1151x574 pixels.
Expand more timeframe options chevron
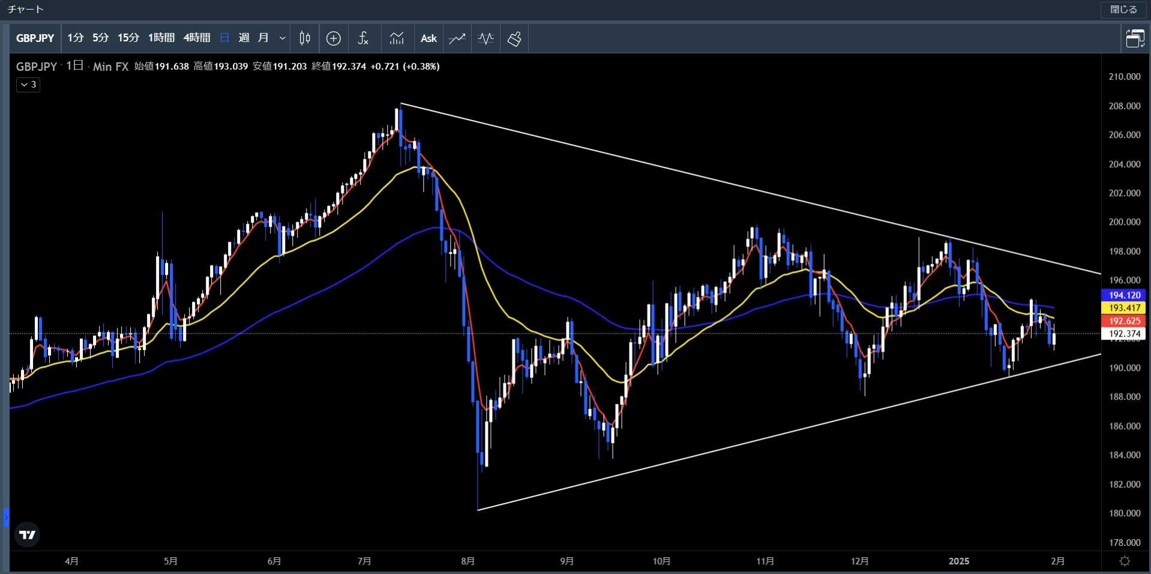point(283,38)
